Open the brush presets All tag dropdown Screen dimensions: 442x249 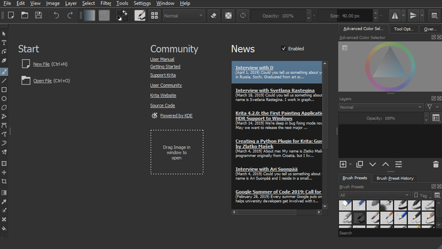(x=374, y=195)
